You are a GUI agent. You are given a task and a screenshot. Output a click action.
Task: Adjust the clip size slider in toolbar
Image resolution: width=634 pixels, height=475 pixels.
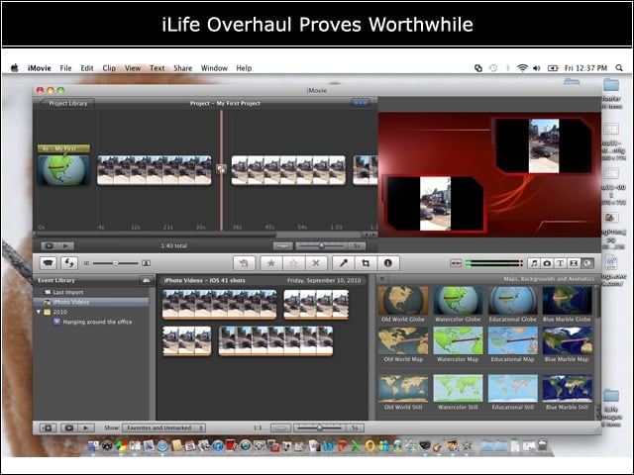coord(116,263)
